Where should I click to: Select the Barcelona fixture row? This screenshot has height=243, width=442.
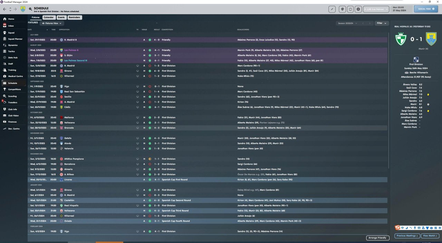pyautogui.click(x=208, y=164)
